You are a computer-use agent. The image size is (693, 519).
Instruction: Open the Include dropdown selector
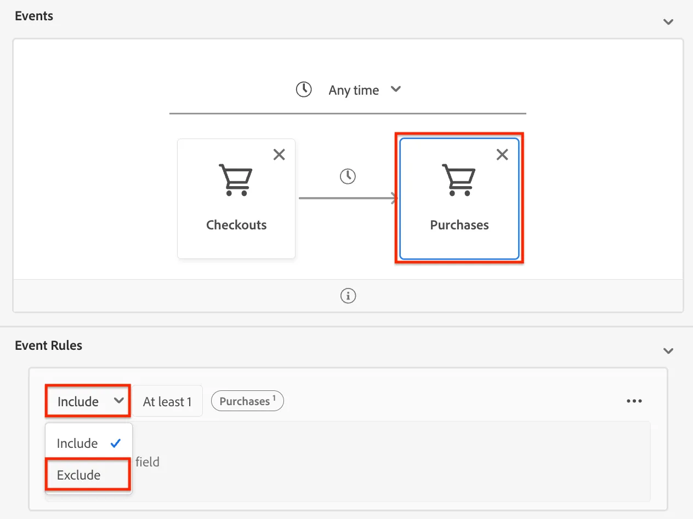point(88,401)
